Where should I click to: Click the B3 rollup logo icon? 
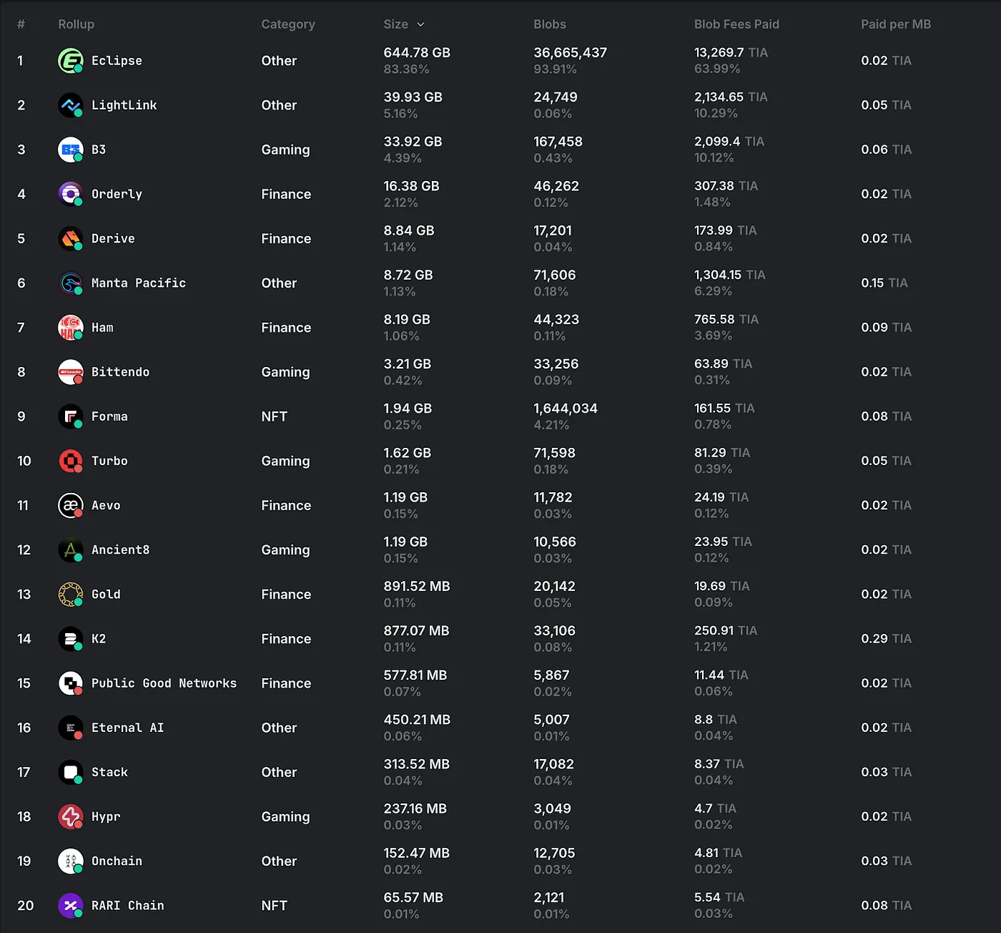[x=70, y=150]
